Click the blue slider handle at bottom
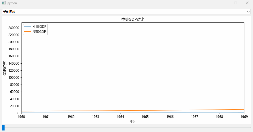Image resolution: width=253 pixels, height=132 pixels. click(3, 128)
